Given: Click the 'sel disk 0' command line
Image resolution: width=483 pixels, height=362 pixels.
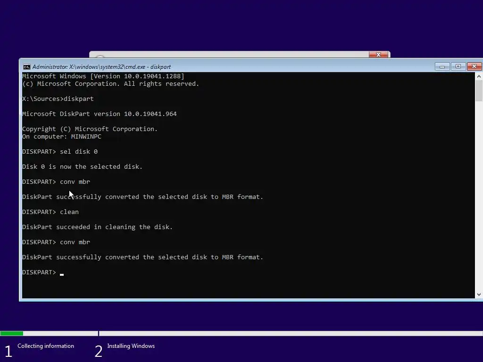Looking at the screenshot, I should pyautogui.click(x=60, y=151).
